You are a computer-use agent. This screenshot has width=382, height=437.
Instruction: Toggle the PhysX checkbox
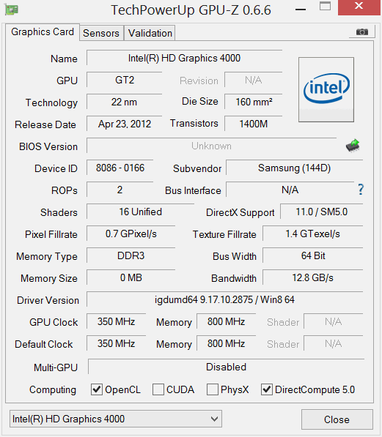point(212,389)
